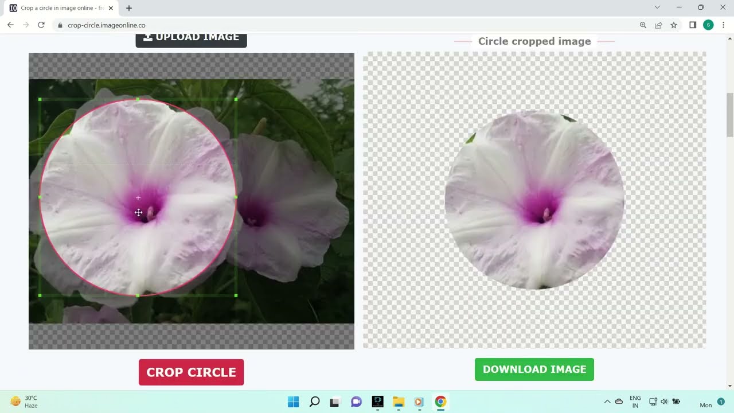Click the page vertical scrollbar thumb
Image resolution: width=734 pixels, height=413 pixels.
coord(730,115)
